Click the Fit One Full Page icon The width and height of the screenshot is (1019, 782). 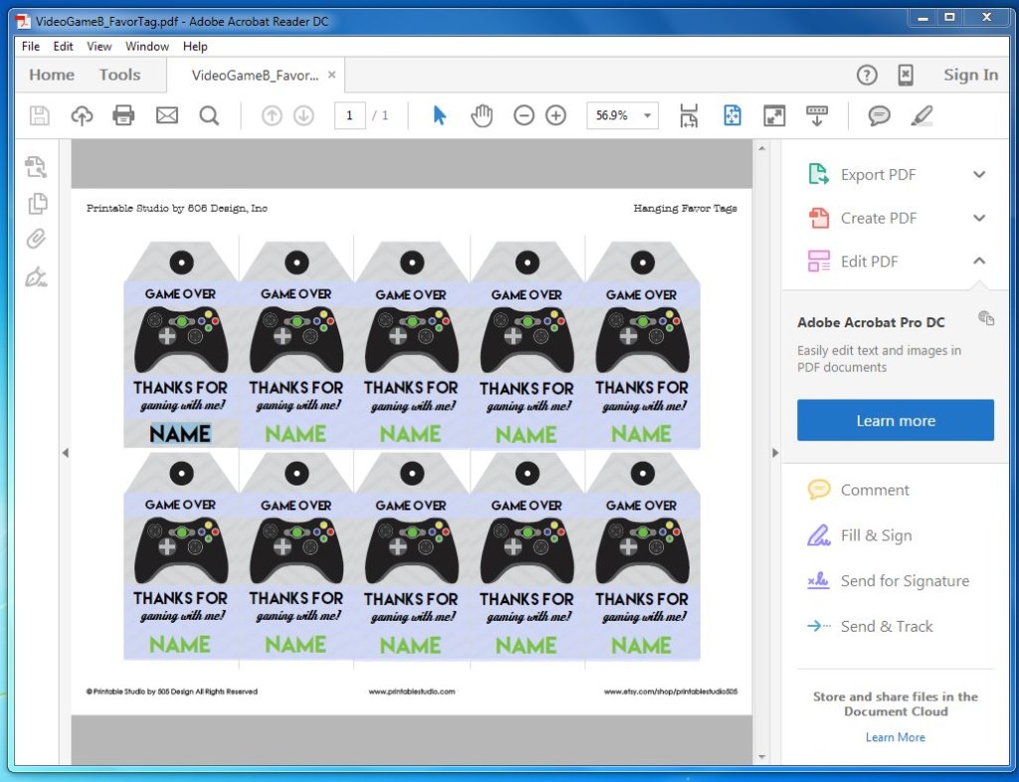731,115
